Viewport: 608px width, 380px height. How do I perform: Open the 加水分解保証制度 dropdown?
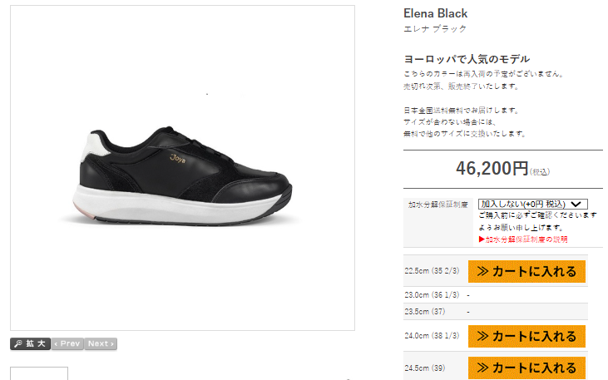point(533,204)
